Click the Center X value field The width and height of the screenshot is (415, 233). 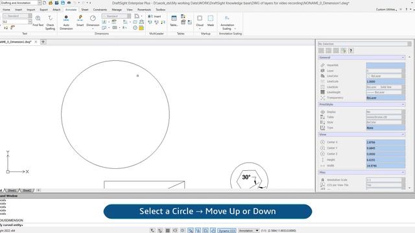tap(386, 142)
